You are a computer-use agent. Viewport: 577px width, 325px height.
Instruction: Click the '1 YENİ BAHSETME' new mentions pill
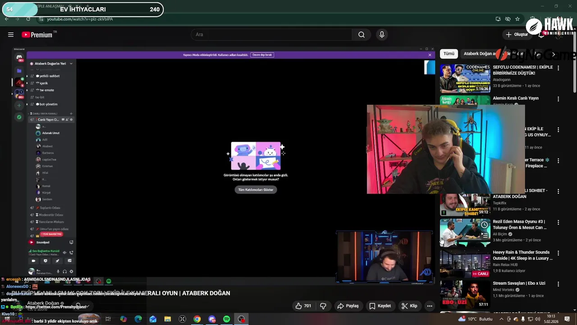(51, 234)
